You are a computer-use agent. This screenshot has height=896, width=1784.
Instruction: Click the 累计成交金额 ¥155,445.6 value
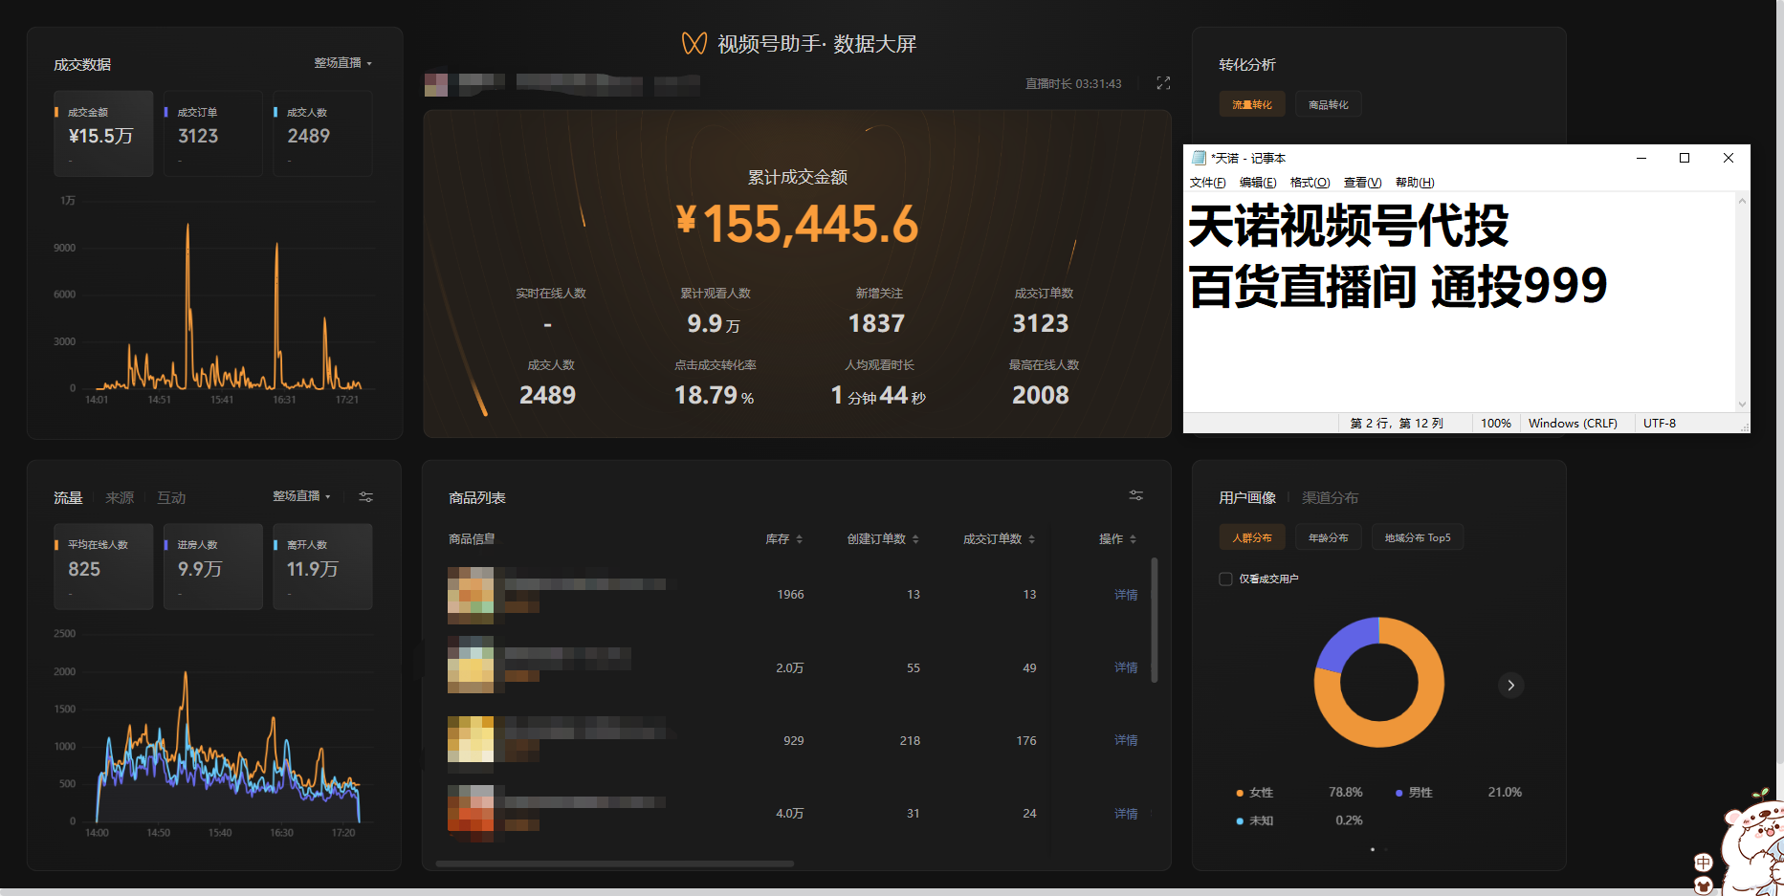(x=797, y=224)
